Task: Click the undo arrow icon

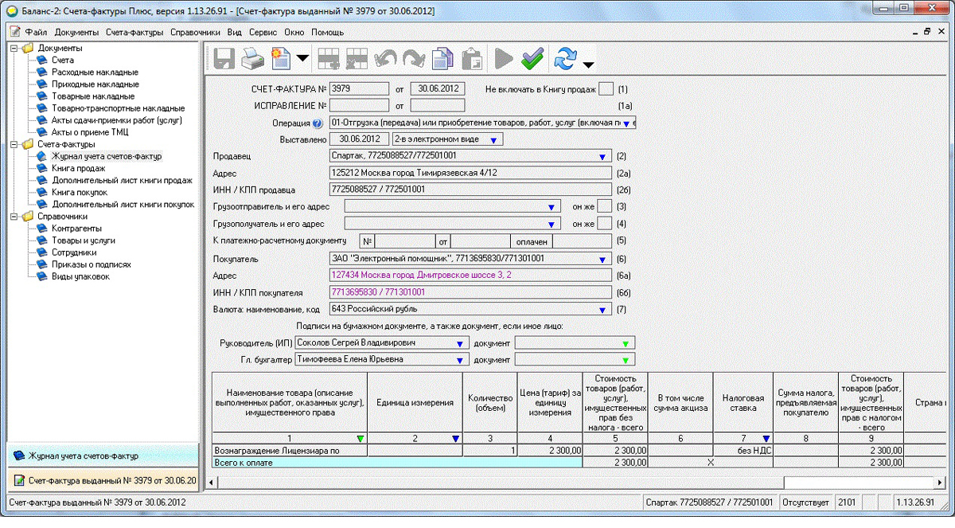Action: [385, 59]
